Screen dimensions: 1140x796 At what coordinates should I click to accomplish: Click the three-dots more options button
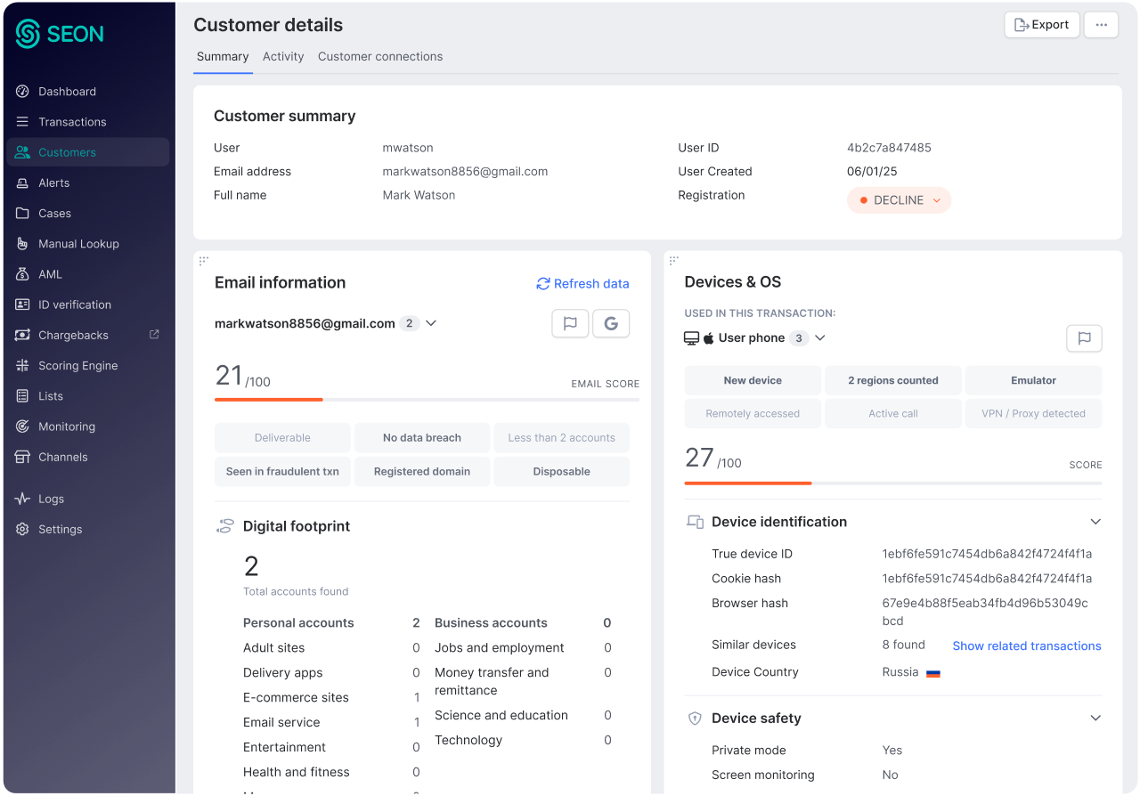(x=1101, y=25)
